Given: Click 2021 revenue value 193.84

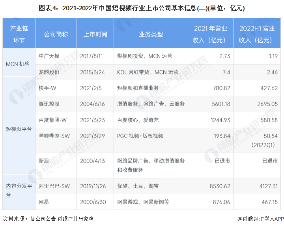Looking at the screenshot, I should point(222,136).
